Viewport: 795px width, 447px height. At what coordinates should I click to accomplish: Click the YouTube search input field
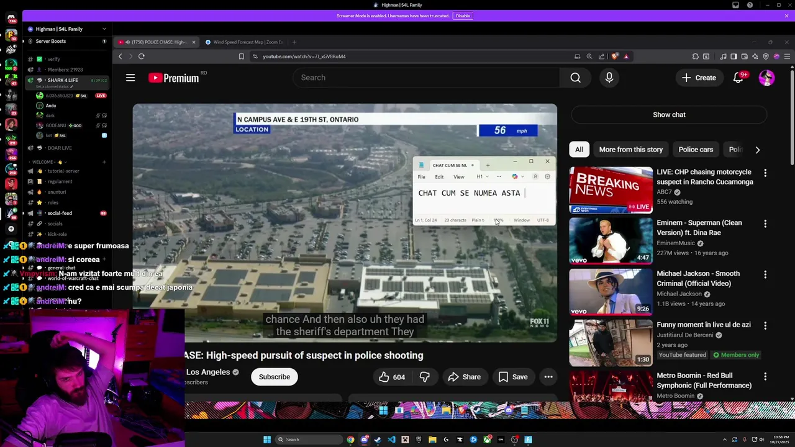click(426, 78)
